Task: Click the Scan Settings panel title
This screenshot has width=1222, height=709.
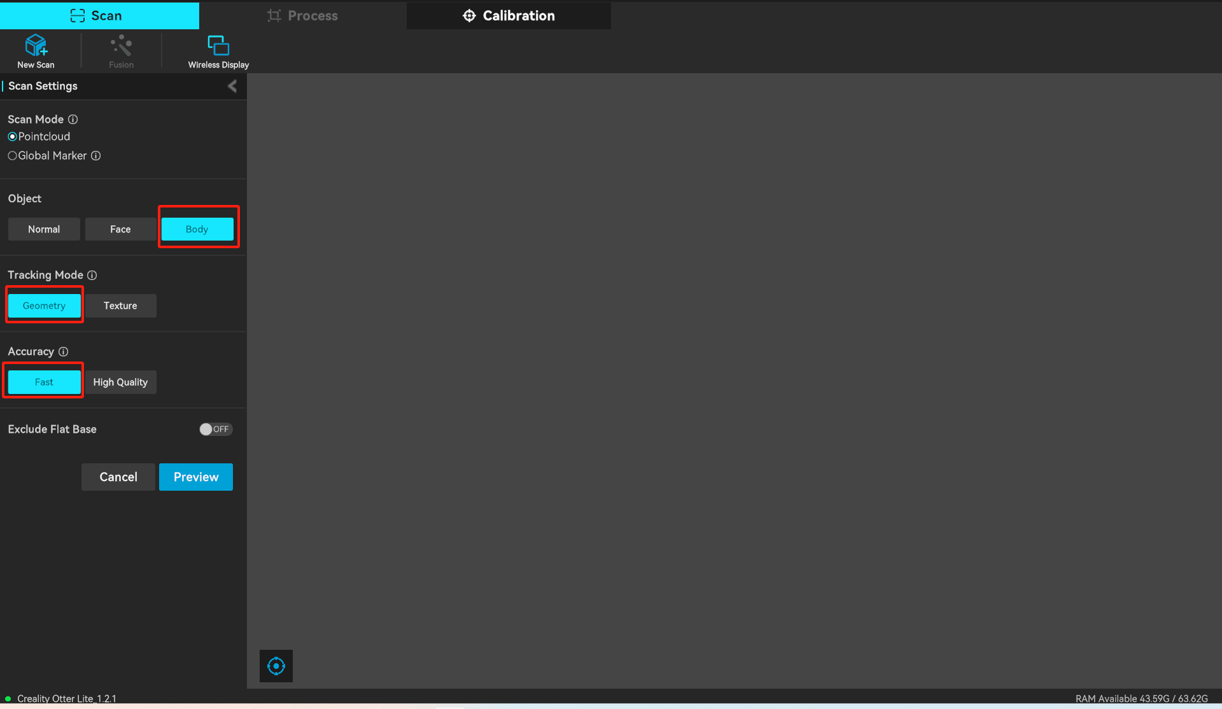Action: [x=43, y=86]
